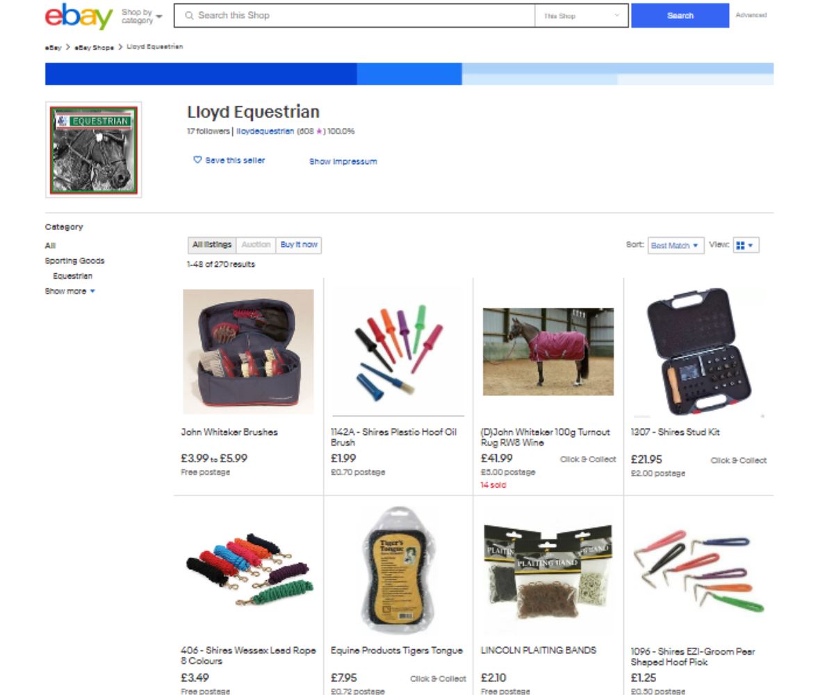The height and width of the screenshot is (695, 834).
Task: Click the grid view icon
Action: pyautogui.click(x=740, y=245)
